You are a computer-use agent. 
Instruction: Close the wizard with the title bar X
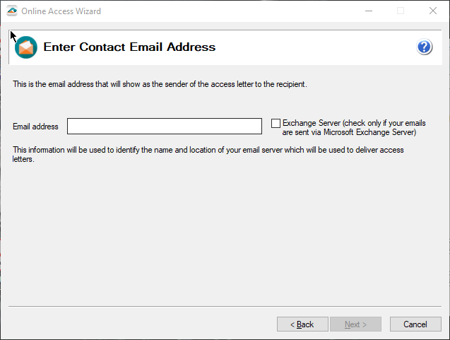(x=433, y=11)
